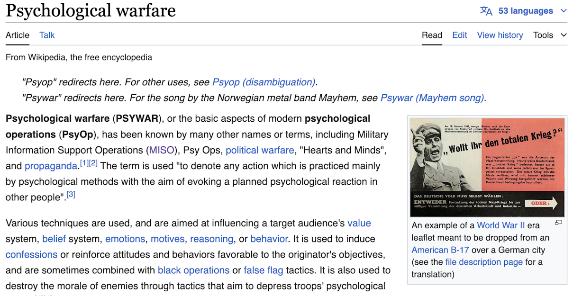Jump to citation reference [3]
573x296 pixels.
[71, 194]
